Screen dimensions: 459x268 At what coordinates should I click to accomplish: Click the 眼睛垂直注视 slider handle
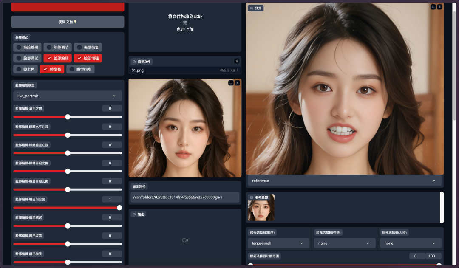(68, 153)
